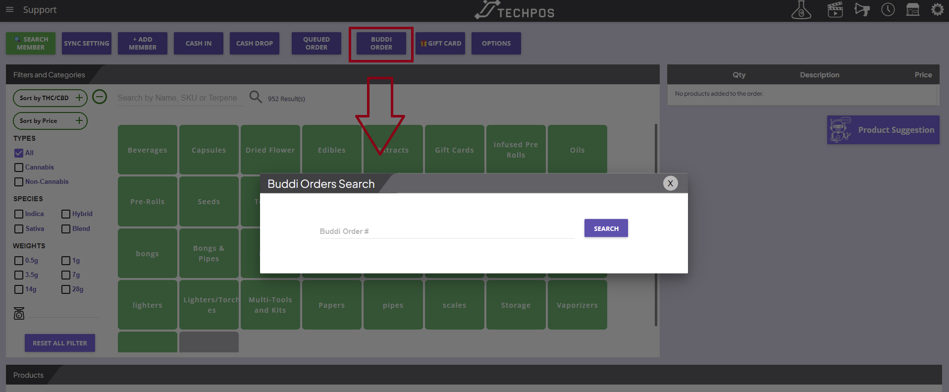Select the Capsules category tile
The width and height of the screenshot is (949, 392).
point(209,150)
